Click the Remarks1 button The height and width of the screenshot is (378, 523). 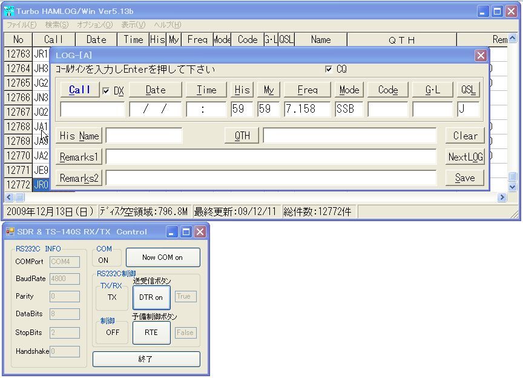point(79,157)
